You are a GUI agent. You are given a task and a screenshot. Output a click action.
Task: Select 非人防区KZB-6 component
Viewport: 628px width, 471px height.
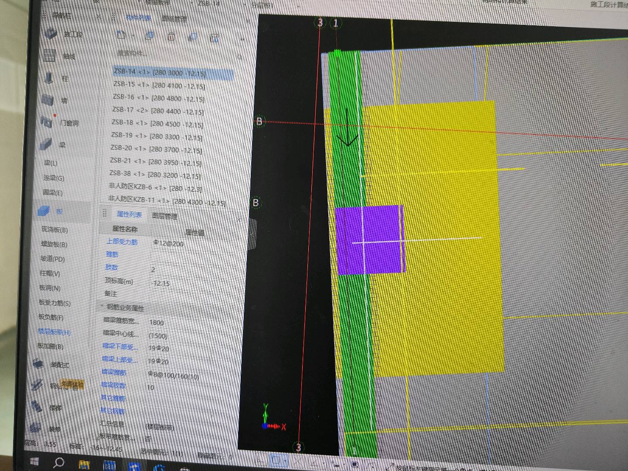coord(155,188)
